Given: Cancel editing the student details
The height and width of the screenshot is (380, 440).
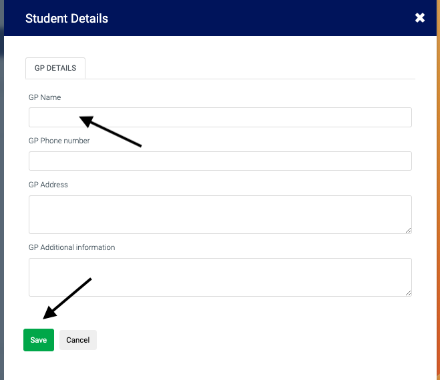Looking at the screenshot, I should point(78,340).
